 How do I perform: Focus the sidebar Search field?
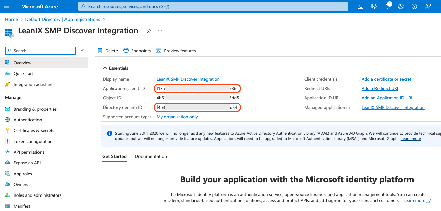41,51
